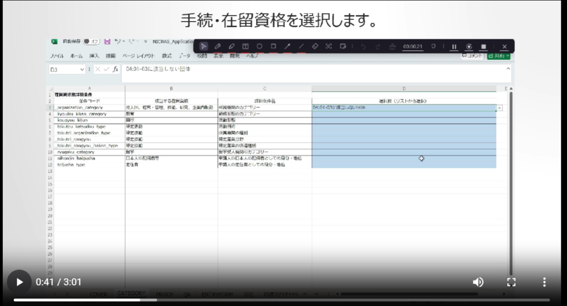Click the formula bar input field
567x306 pixels.
coord(310,70)
